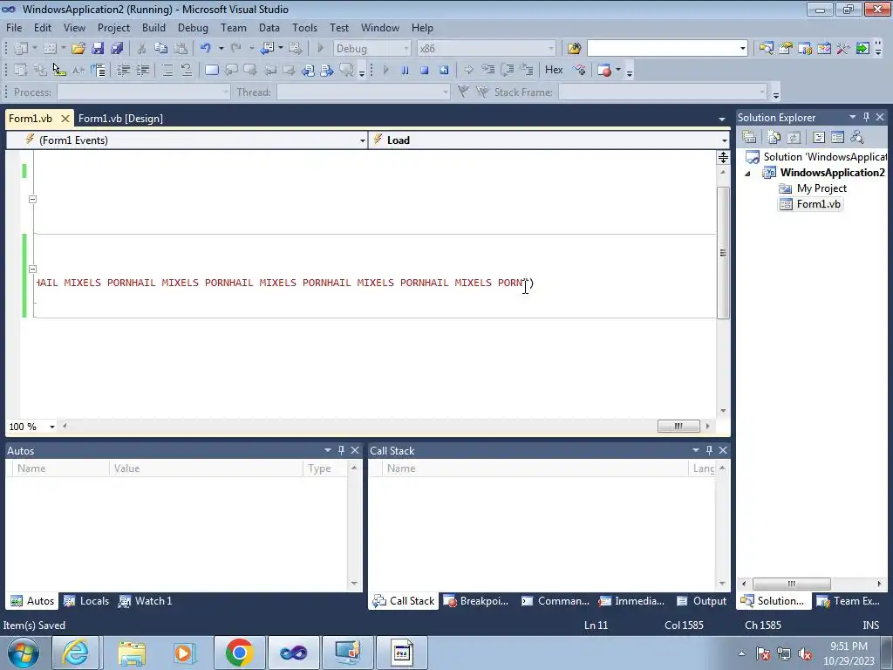Collapse the lower code outline box
Screen dimensions: 893x670
32,269
